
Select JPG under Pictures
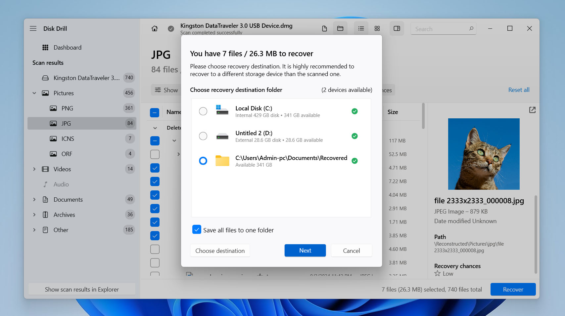[x=82, y=124]
